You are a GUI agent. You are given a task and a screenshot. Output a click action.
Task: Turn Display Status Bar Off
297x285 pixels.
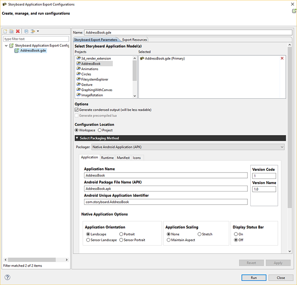tap(236, 240)
